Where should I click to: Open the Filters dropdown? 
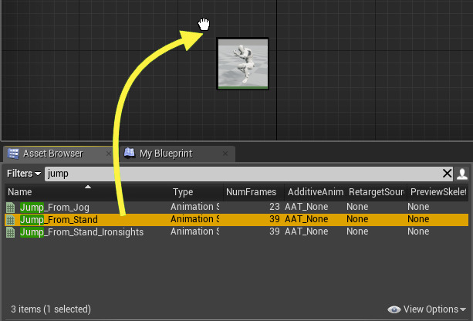[23, 174]
